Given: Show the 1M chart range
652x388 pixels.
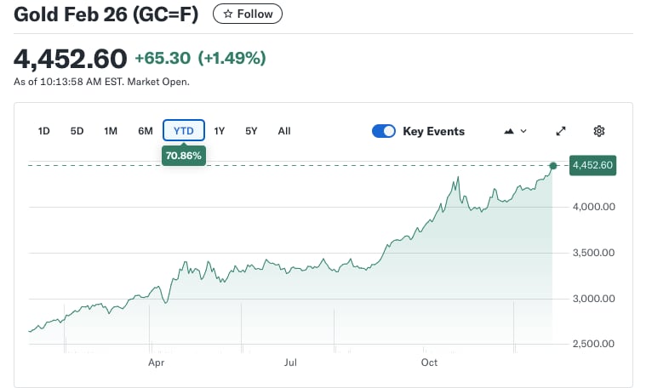Looking at the screenshot, I should click(111, 131).
